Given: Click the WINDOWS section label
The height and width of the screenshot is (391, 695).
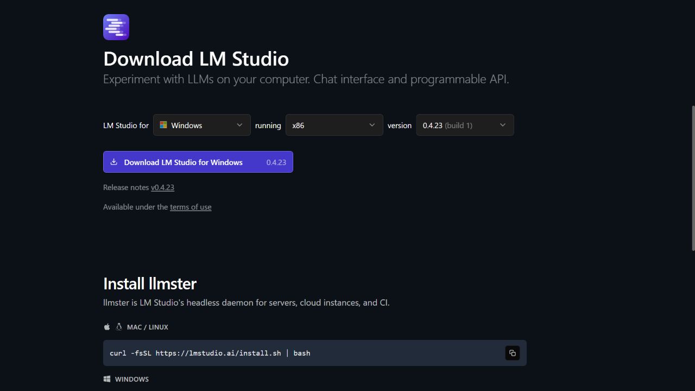Looking at the screenshot, I should (132, 379).
